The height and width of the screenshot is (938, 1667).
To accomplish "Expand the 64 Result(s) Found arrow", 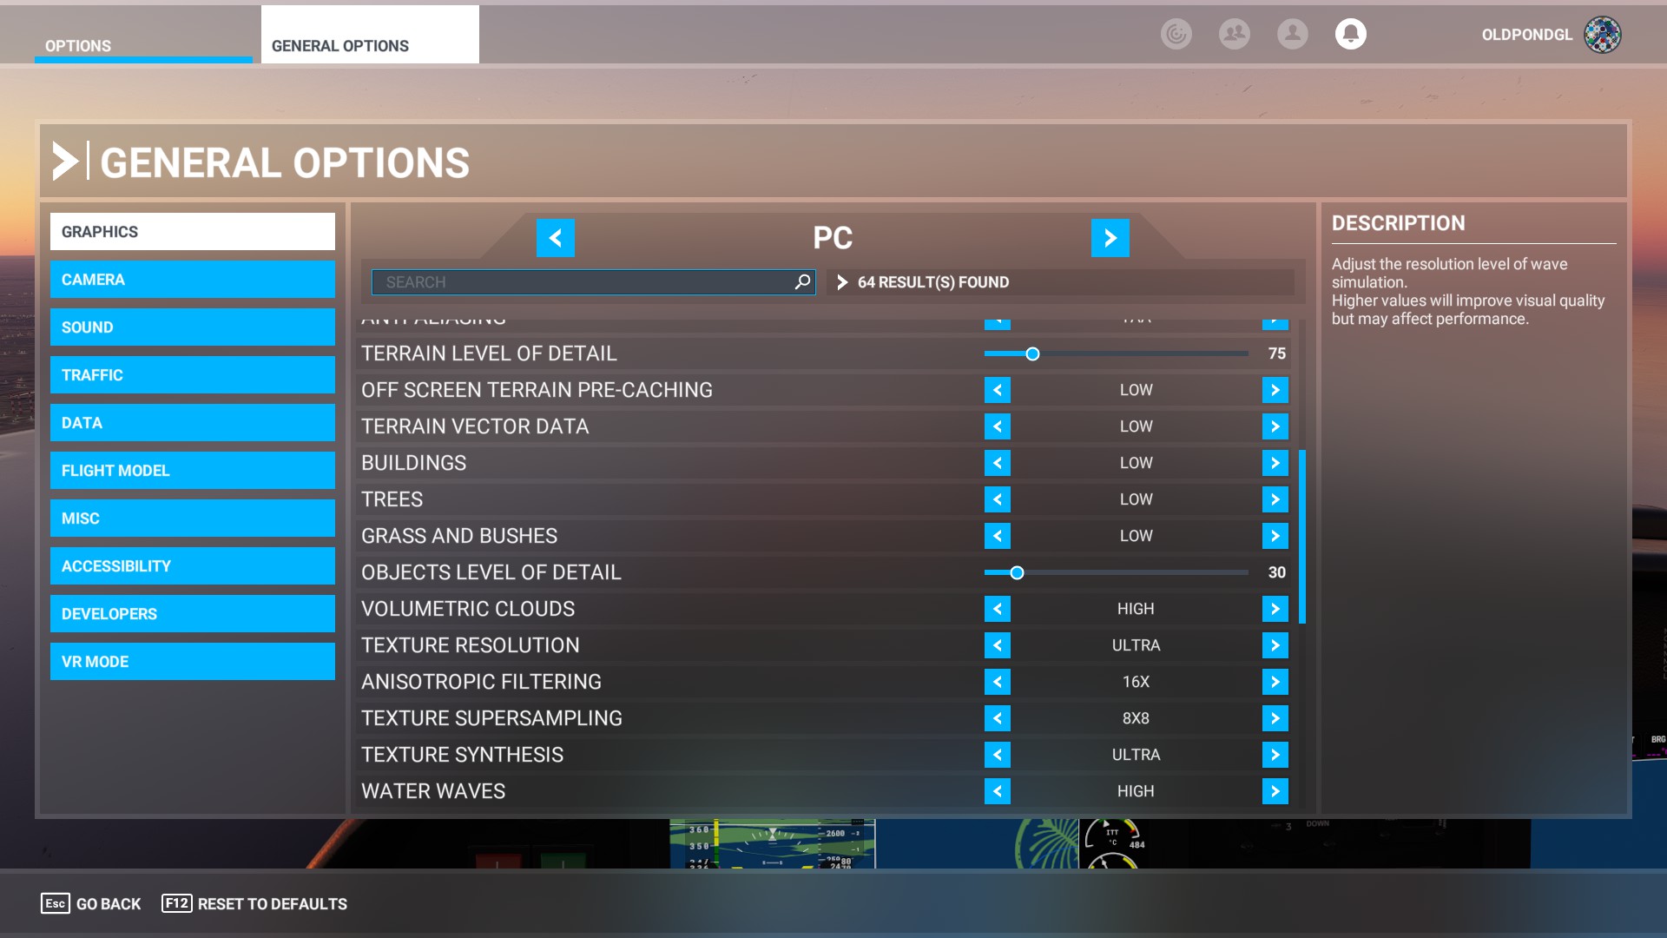I will (x=842, y=282).
